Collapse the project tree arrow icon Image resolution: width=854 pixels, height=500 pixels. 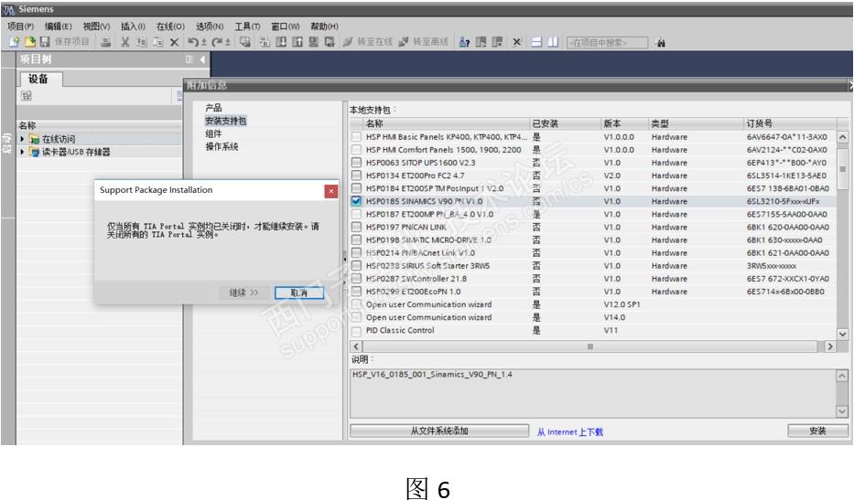tap(202, 59)
